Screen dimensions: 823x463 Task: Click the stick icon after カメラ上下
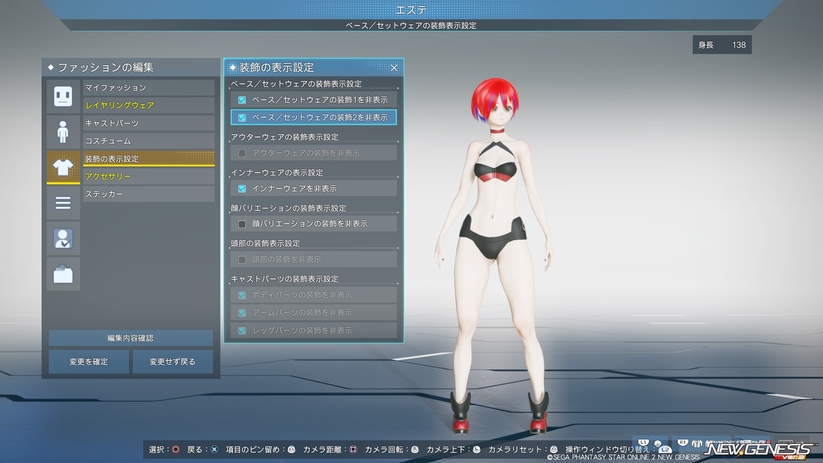click(476, 450)
